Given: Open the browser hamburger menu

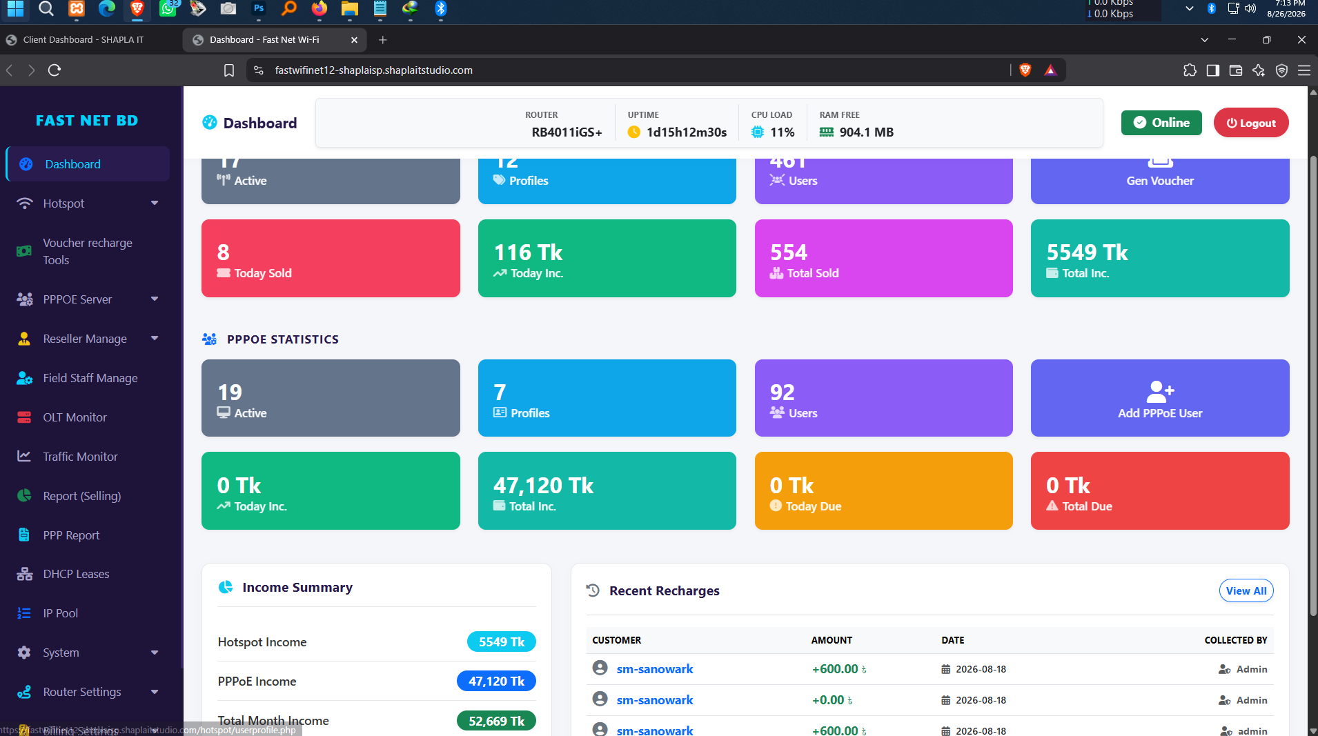Looking at the screenshot, I should (x=1304, y=70).
